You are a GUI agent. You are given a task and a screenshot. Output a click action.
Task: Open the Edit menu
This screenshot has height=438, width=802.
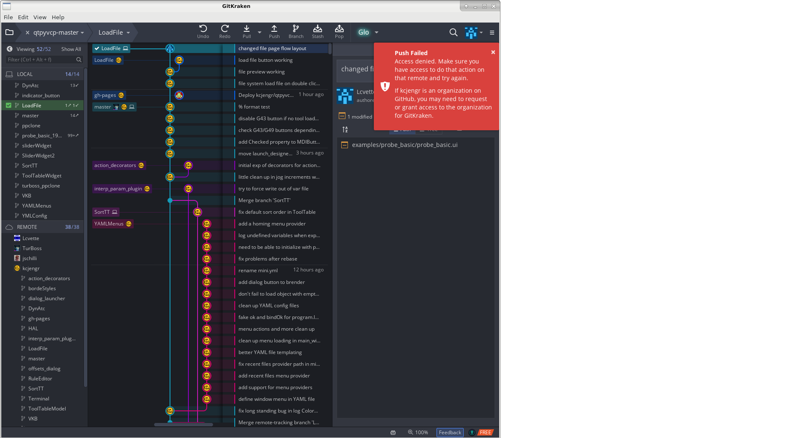click(x=23, y=17)
